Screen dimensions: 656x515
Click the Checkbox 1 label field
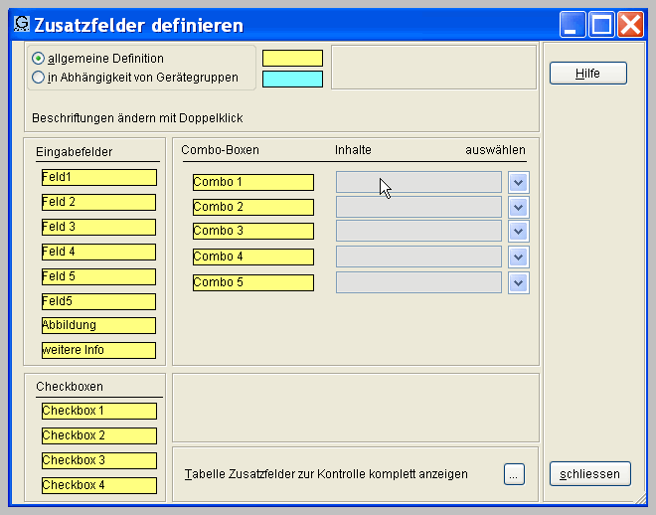[x=98, y=411]
